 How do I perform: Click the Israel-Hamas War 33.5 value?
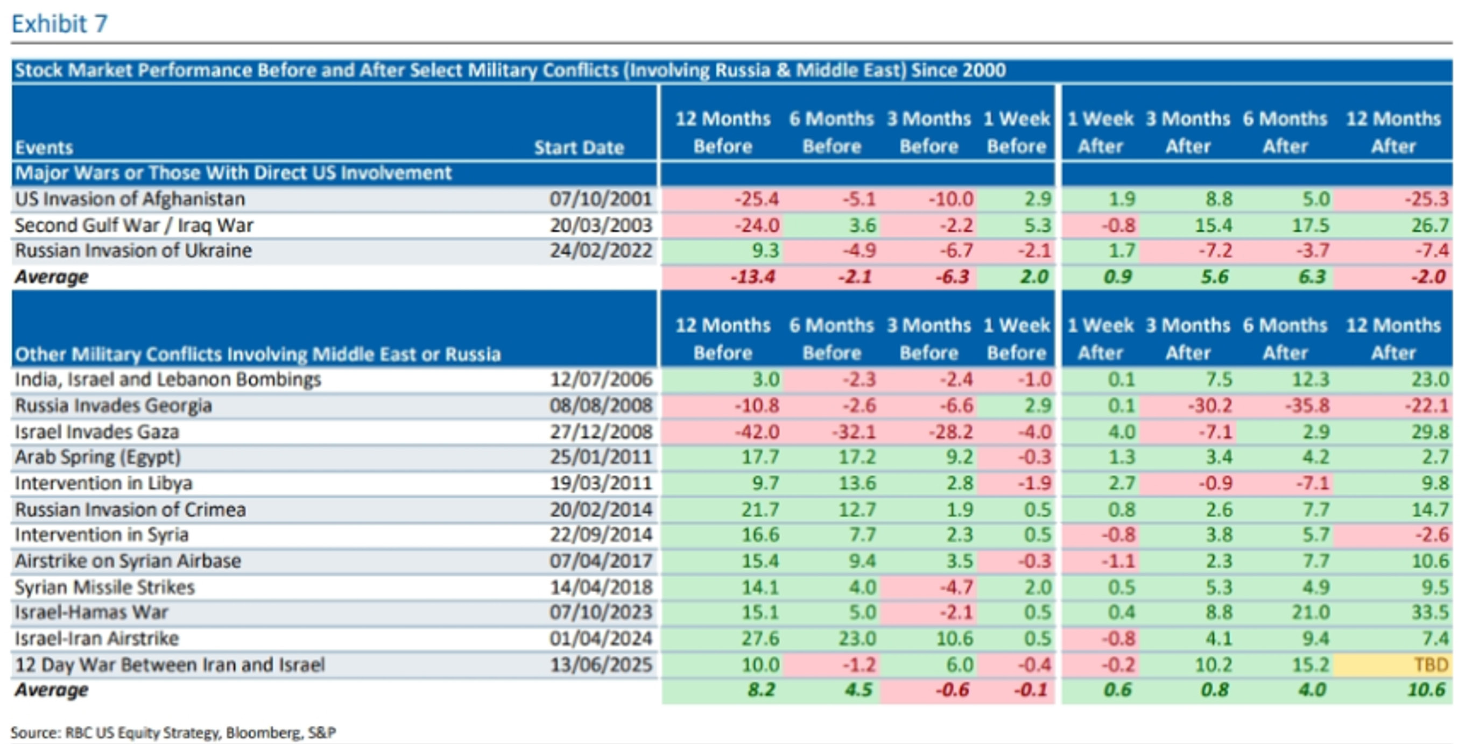1429,613
